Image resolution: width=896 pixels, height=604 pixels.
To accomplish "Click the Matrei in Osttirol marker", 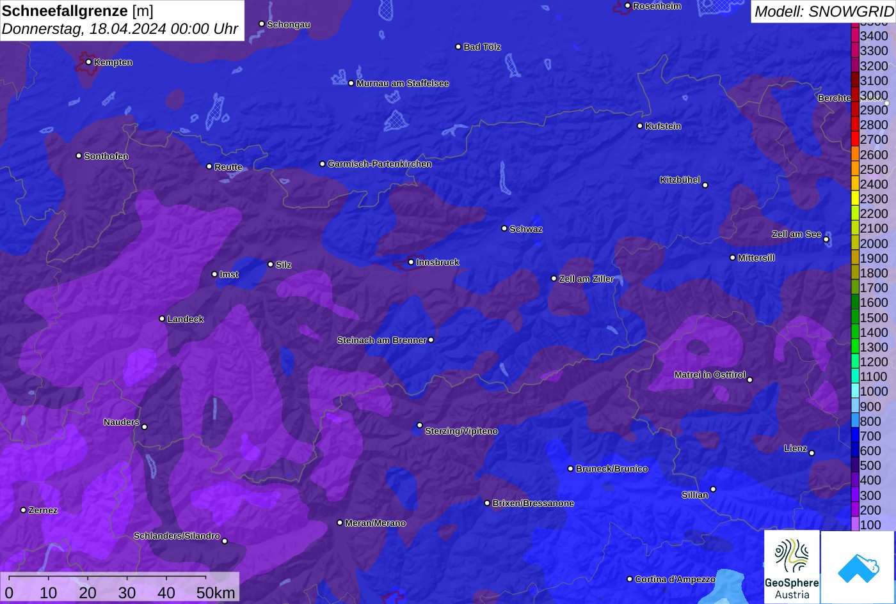I will pos(750,380).
